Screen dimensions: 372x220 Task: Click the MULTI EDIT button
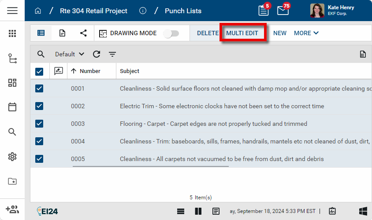click(x=242, y=33)
